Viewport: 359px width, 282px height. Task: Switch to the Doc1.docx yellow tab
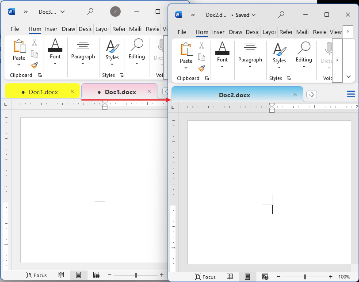(x=43, y=92)
